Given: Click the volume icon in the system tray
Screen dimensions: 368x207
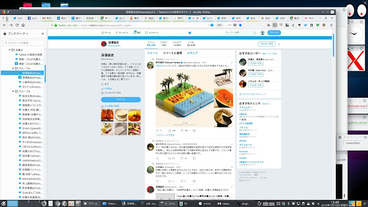Looking at the screenshot, I should 313,204.
